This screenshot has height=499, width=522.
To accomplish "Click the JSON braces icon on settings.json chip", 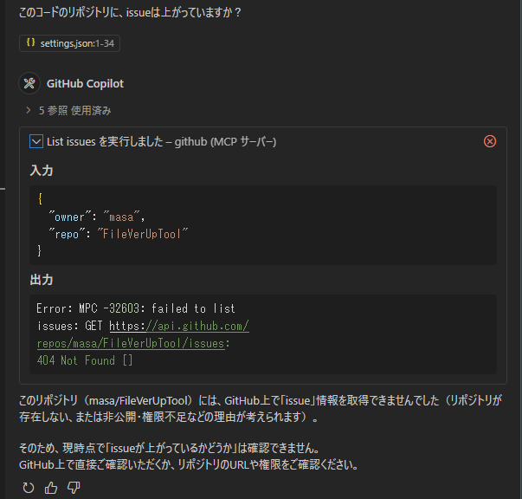I will click(30, 42).
